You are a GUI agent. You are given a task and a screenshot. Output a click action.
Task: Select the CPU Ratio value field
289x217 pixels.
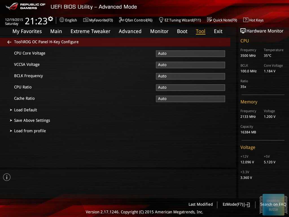coord(190,87)
